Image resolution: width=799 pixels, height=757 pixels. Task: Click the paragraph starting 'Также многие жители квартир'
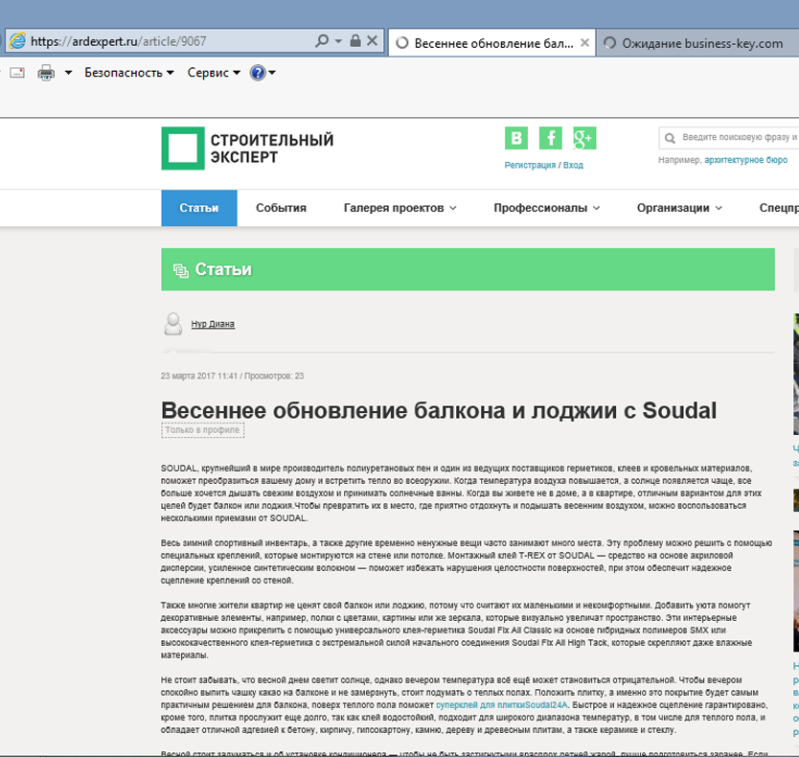[457, 631]
